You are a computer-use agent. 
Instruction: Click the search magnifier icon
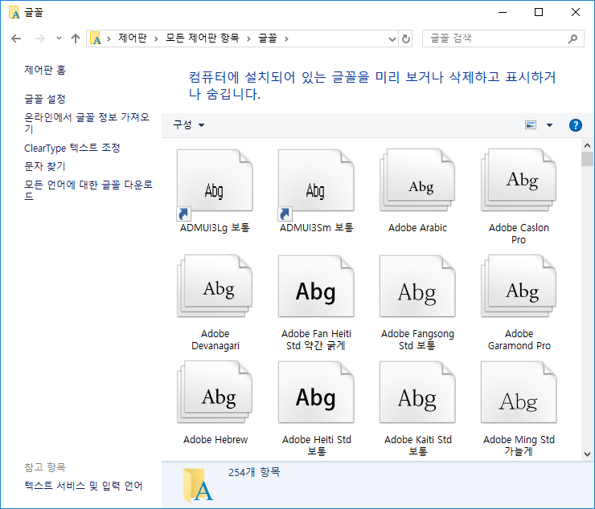click(x=573, y=39)
